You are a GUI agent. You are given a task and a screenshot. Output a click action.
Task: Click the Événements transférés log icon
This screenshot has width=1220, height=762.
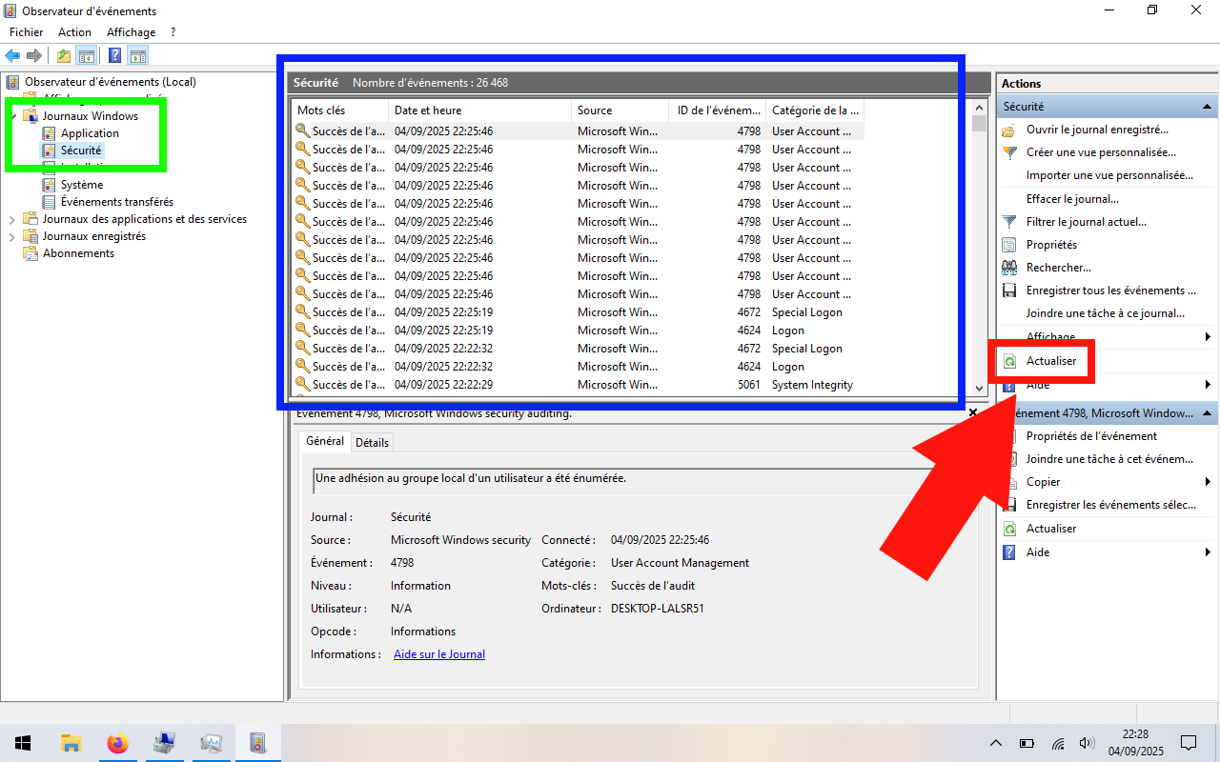click(50, 202)
